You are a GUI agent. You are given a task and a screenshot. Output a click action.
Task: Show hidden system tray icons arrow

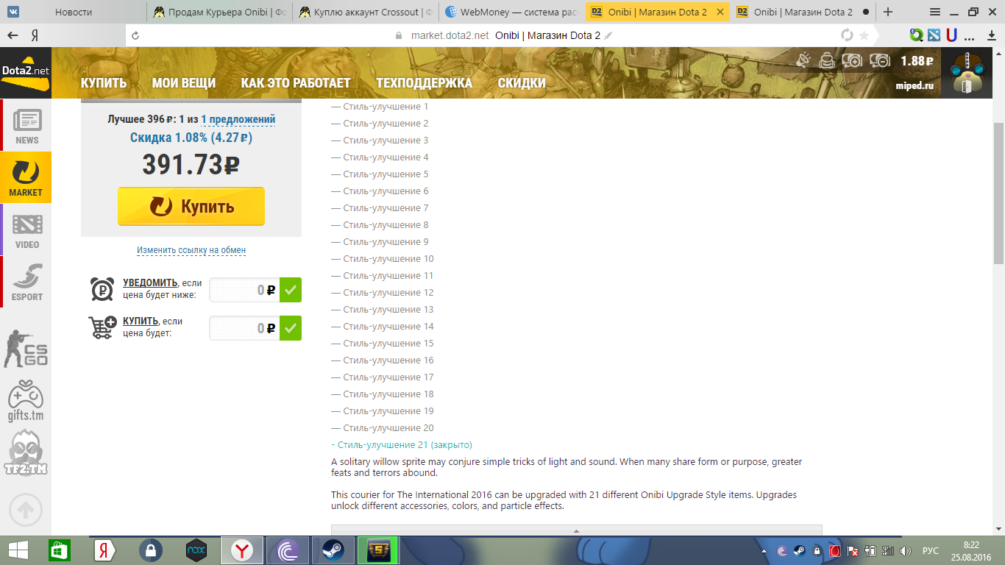tap(763, 551)
